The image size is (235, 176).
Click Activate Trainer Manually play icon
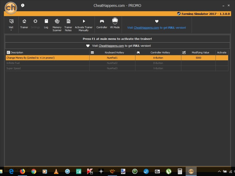click(84, 21)
